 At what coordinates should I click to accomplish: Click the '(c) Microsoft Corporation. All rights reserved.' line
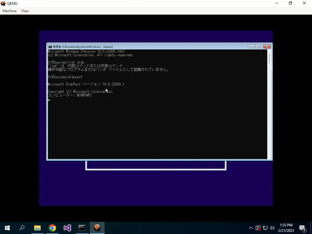coord(90,55)
